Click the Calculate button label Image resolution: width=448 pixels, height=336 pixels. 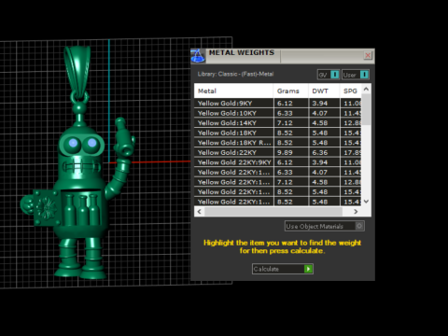pyautogui.click(x=266, y=269)
